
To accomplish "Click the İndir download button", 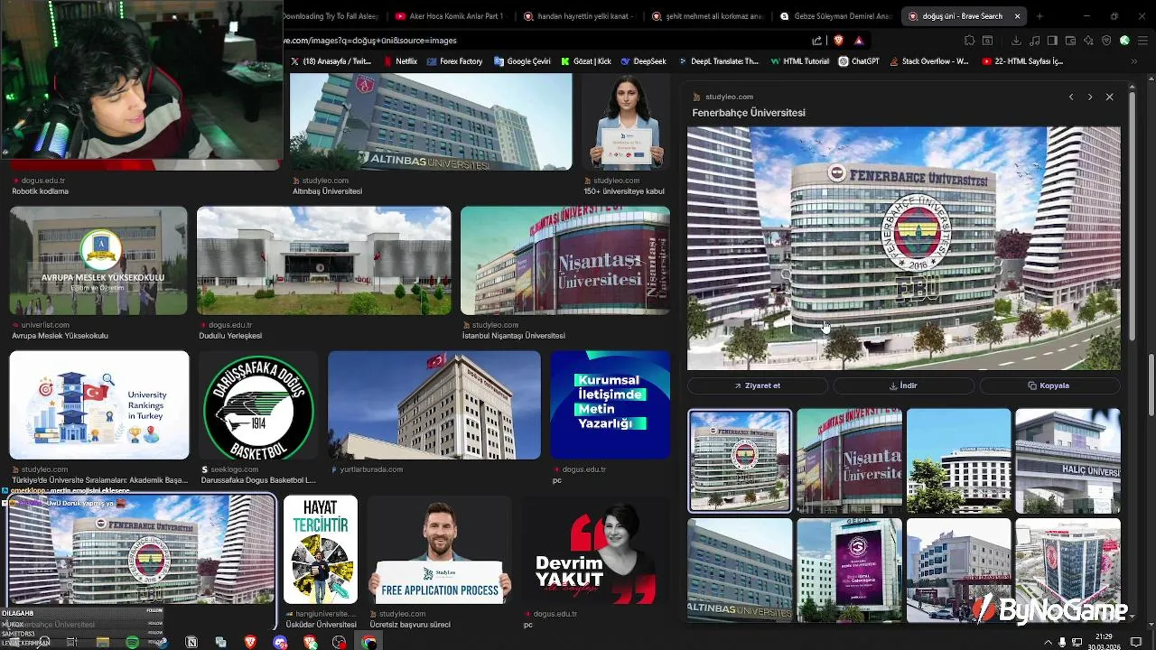I will click(903, 385).
